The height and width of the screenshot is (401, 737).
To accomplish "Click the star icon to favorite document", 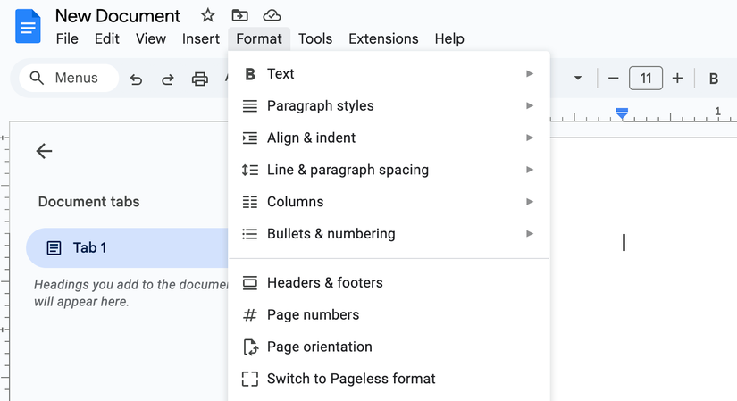I will pyautogui.click(x=207, y=15).
